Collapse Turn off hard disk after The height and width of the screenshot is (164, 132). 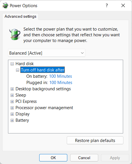tap(17, 70)
